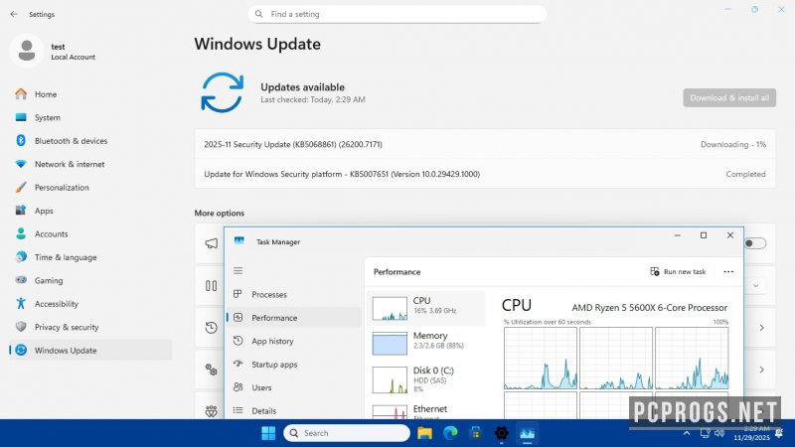The image size is (795, 447).
Task: Click the taskbar Search box
Action: [x=347, y=433]
